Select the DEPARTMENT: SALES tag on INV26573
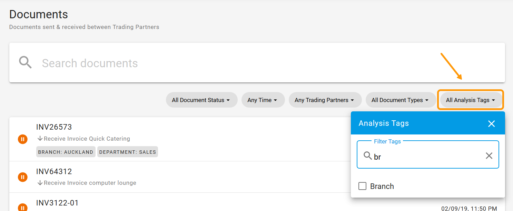 pos(127,152)
